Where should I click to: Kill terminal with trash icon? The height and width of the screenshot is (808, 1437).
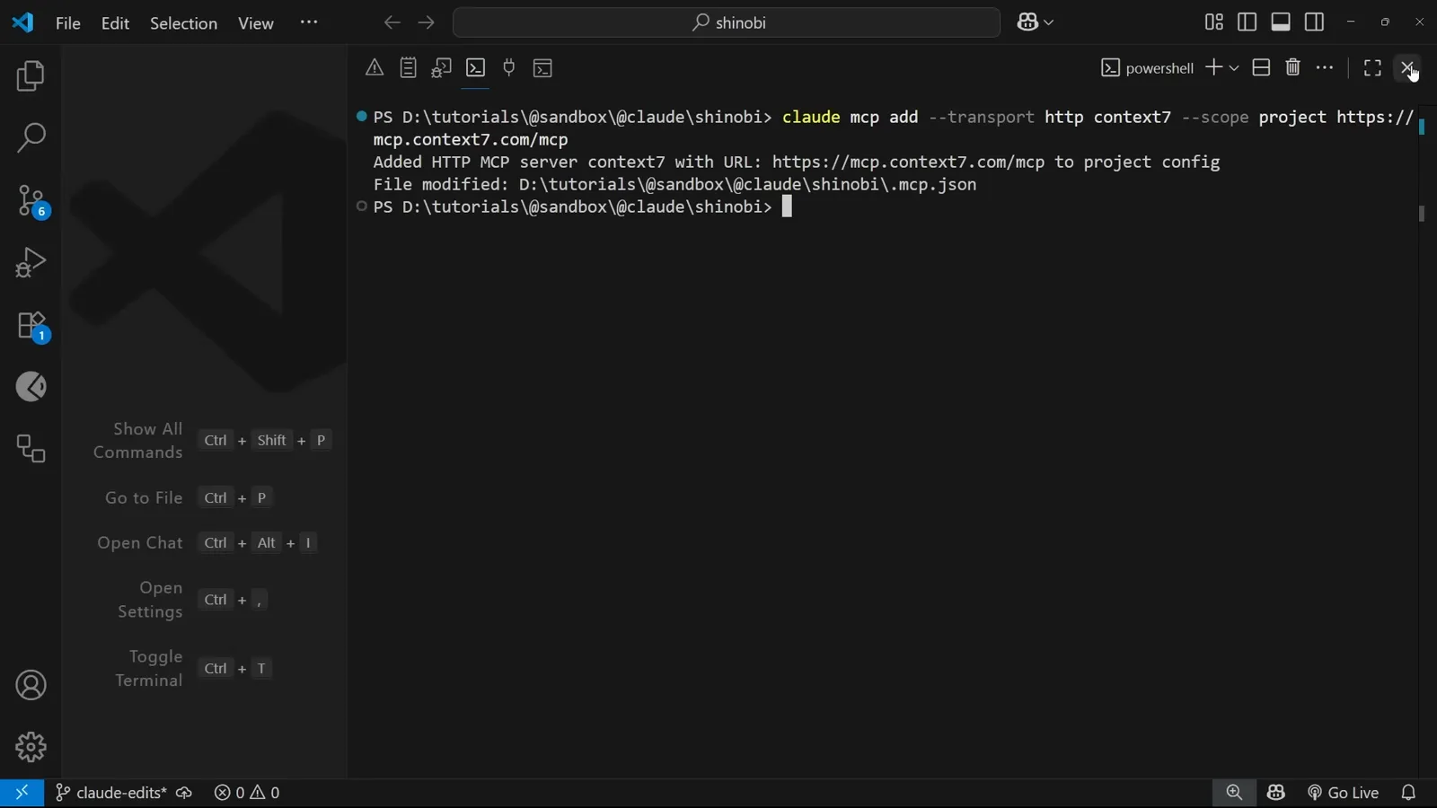pyautogui.click(x=1293, y=67)
